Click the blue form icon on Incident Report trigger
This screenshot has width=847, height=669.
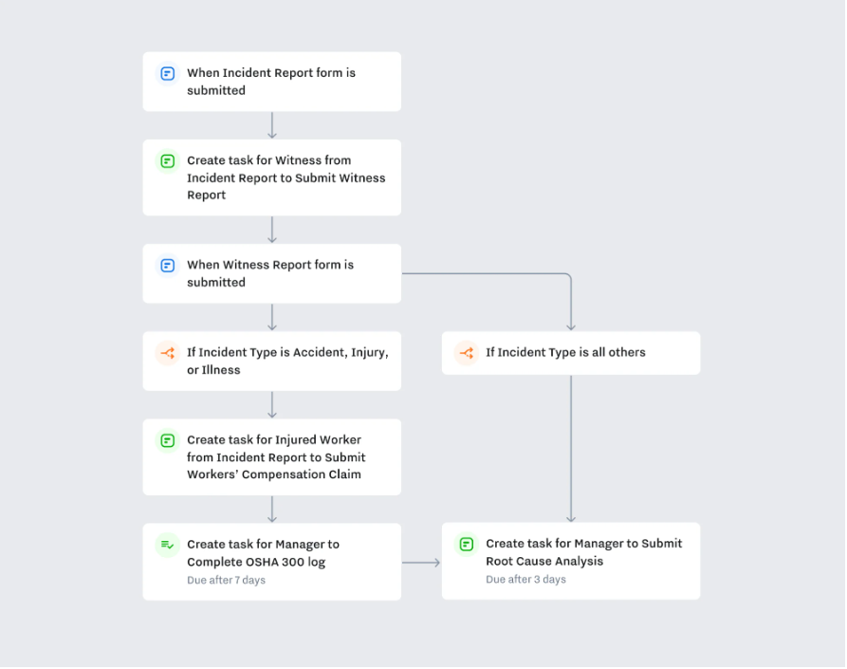point(168,73)
